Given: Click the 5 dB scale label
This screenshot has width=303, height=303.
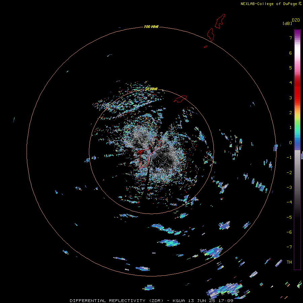Looking at the screenshot, I should (x=291, y=68).
